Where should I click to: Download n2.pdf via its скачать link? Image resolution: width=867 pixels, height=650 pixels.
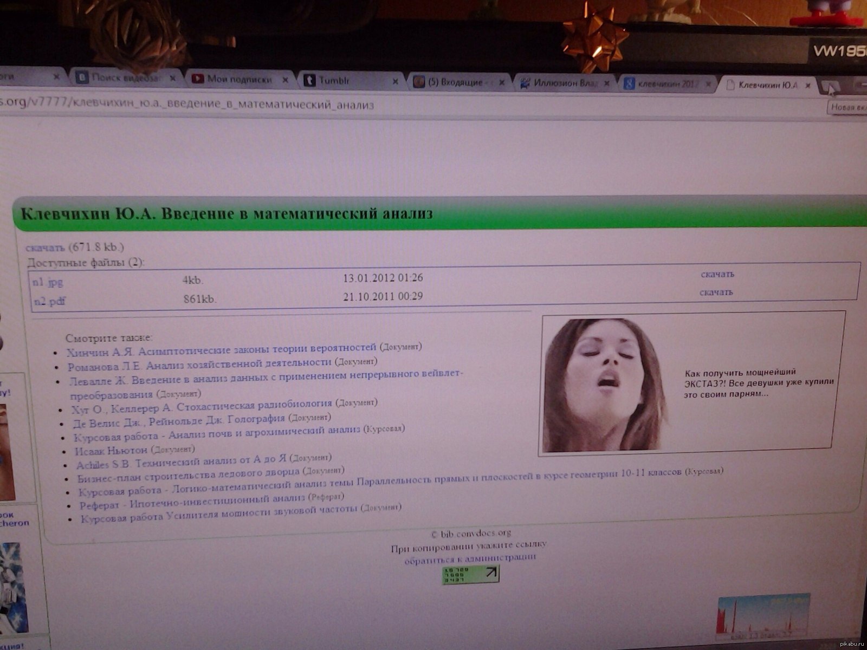tap(716, 292)
